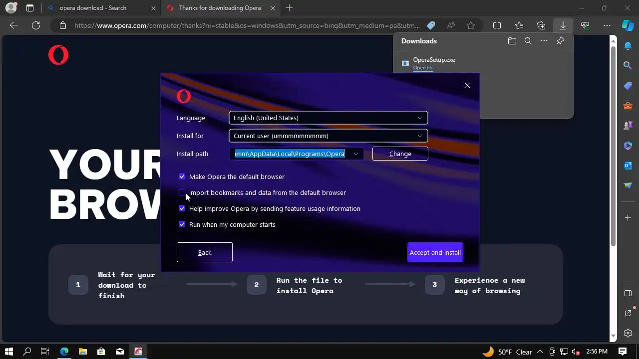The image size is (639, 359).
Task: Go back to the previous page
Action: point(14,25)
